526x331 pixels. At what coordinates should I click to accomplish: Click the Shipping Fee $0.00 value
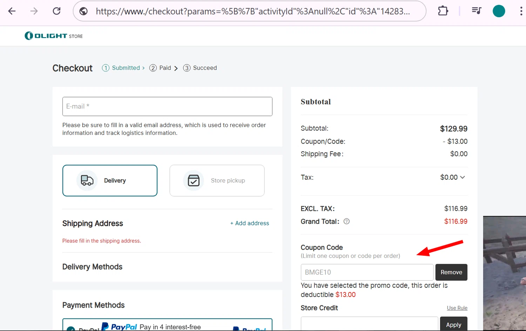tap(459, 154)
